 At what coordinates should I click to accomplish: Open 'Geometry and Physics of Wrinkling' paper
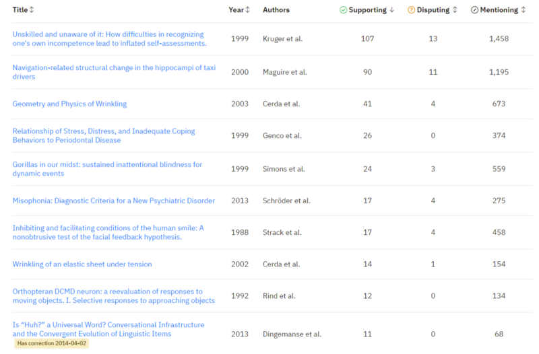tap(69, 104)
